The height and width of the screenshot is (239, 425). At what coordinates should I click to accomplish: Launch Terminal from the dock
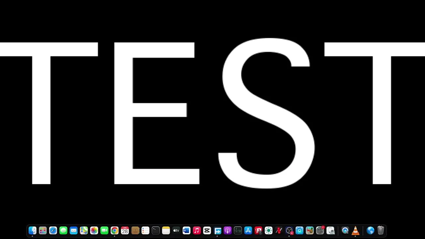pos(156,230)
